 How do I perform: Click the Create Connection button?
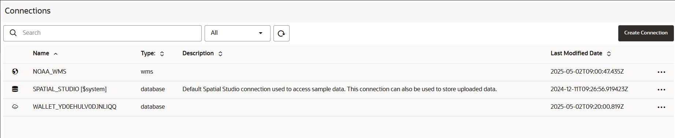(646, 33)
